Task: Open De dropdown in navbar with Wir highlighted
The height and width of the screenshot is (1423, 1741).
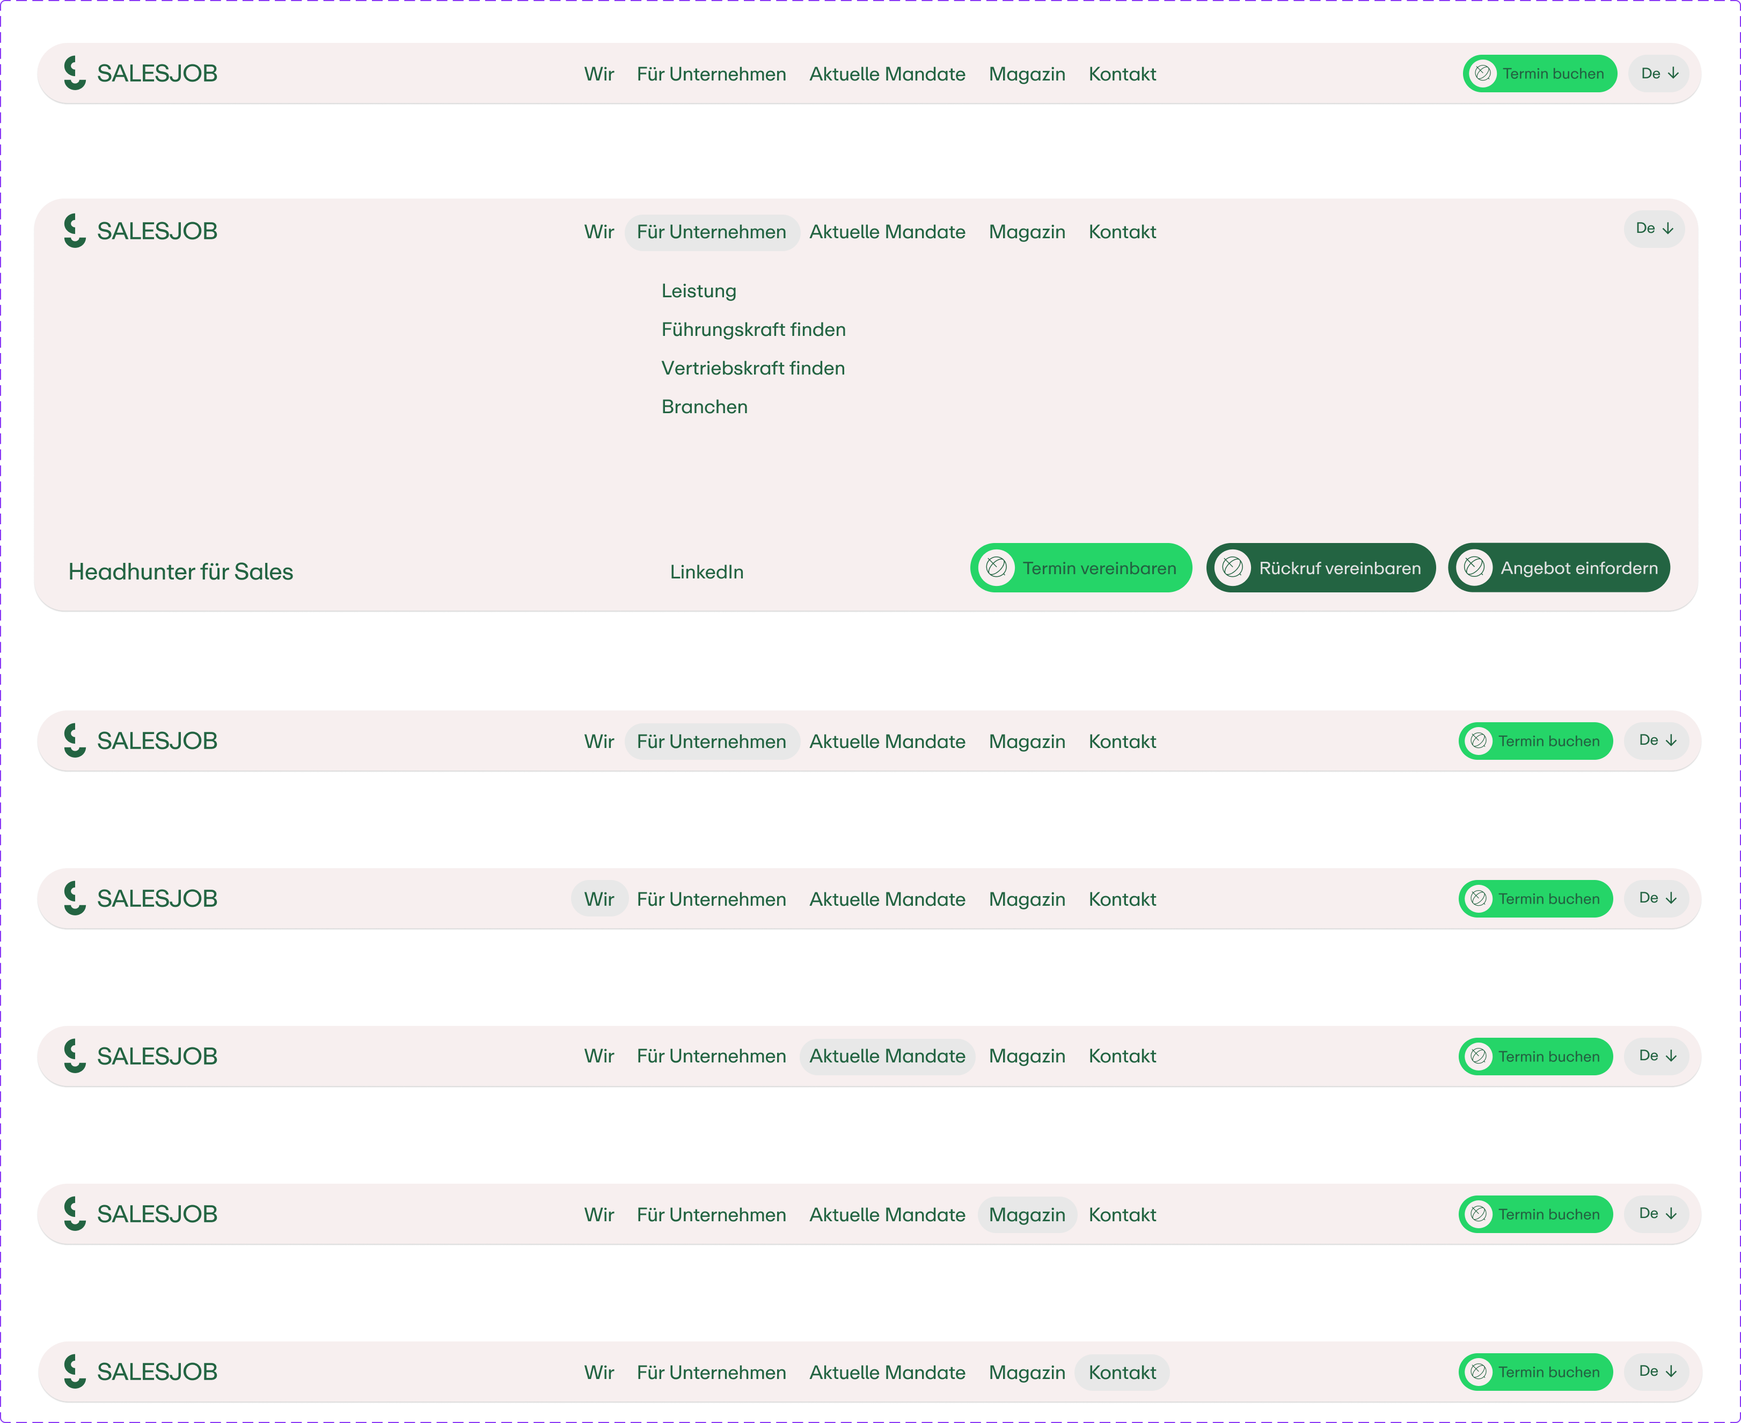Action: pos(1657,898)
